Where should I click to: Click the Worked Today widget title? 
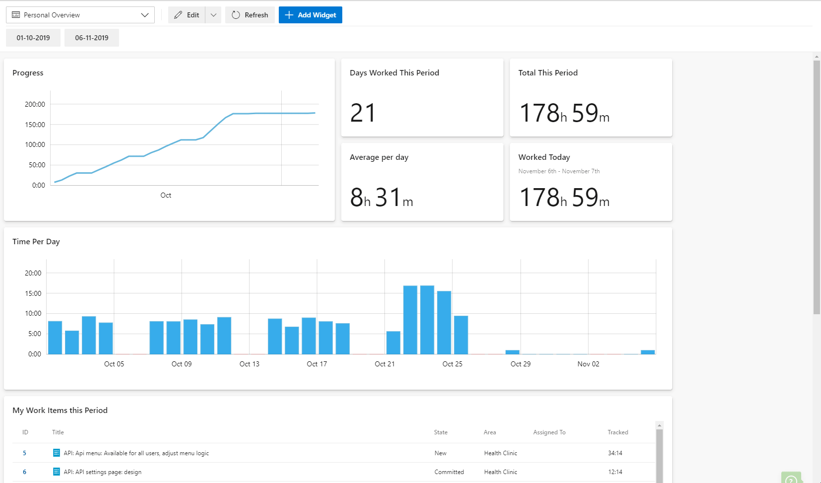click(x=544, y=157)
